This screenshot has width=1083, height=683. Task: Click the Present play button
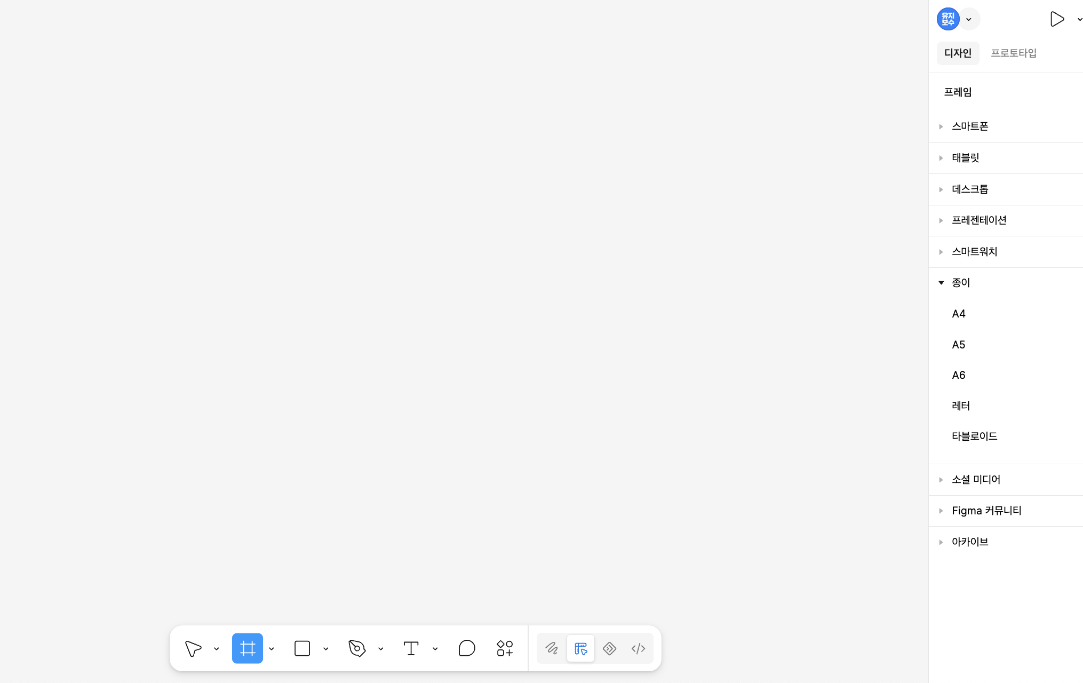point(1057,19)
